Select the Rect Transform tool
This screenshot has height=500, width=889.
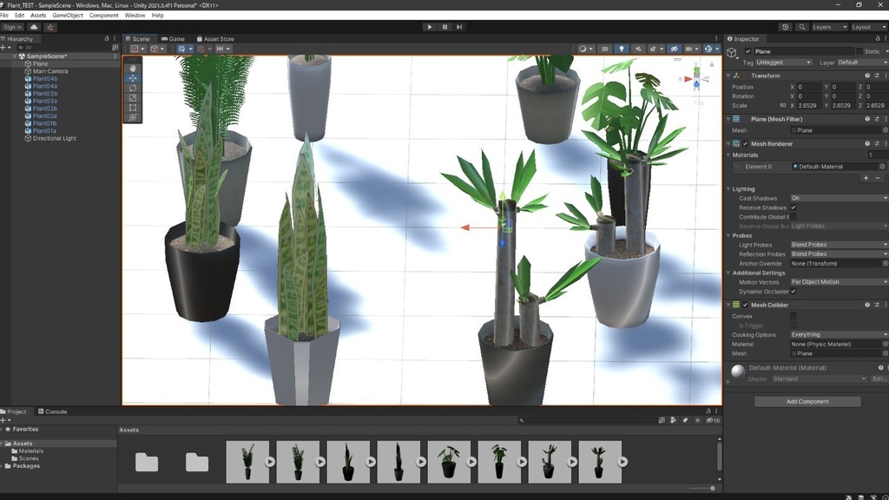tap(132, 108)
